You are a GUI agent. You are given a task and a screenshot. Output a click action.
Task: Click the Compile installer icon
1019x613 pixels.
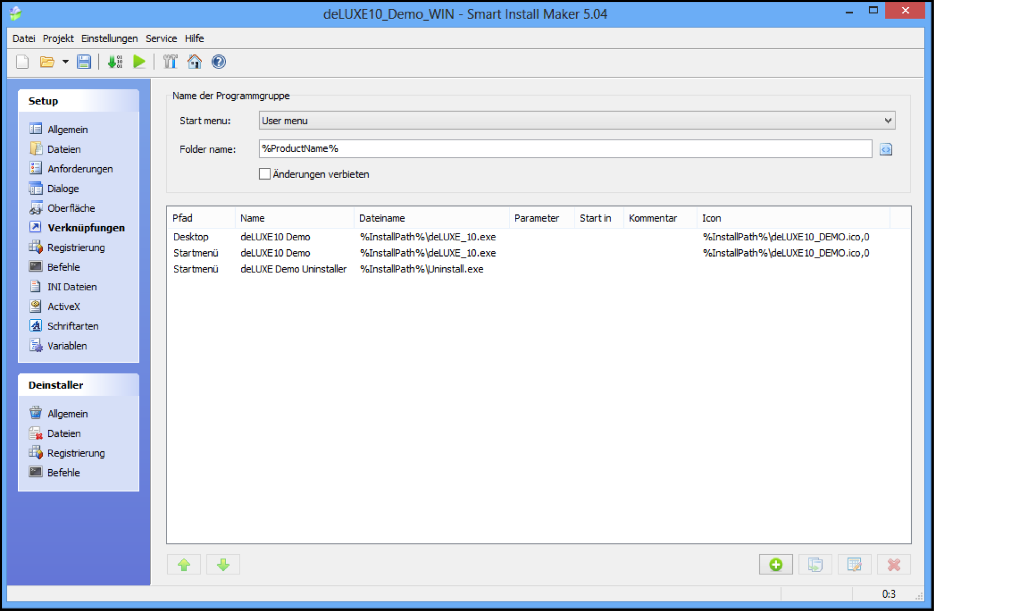[115, 62]
